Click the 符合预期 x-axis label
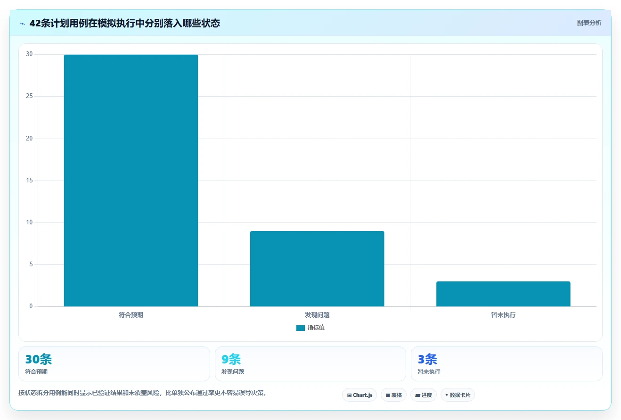The height and width of the screenshot is (420, 621). pos(131,315)
